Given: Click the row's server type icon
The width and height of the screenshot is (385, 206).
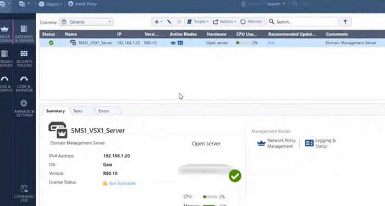Looking at the screenshot, I should pos(73,43).
